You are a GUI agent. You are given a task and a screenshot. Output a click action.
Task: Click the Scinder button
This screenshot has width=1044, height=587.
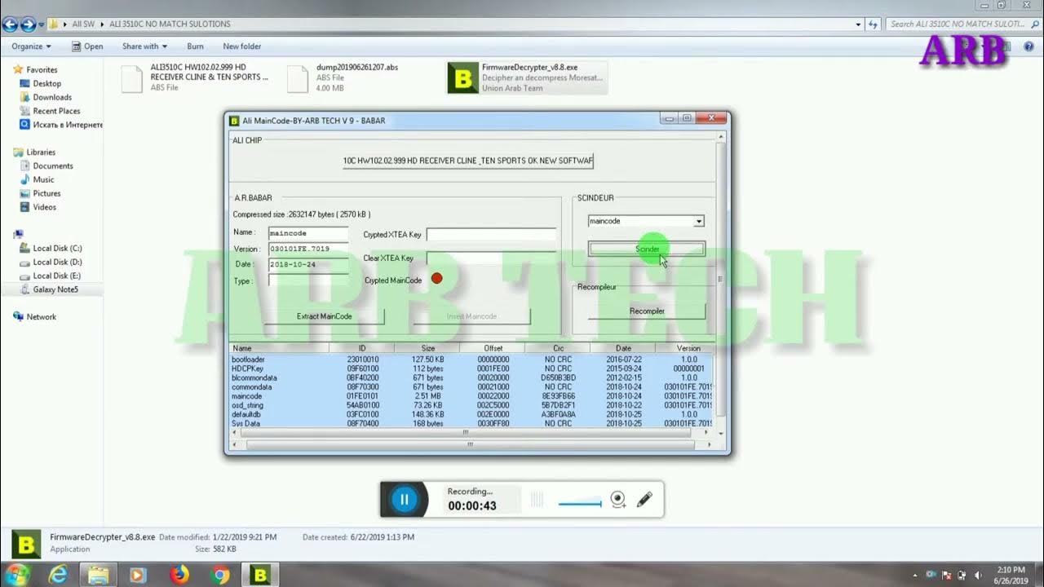[647, 249]
